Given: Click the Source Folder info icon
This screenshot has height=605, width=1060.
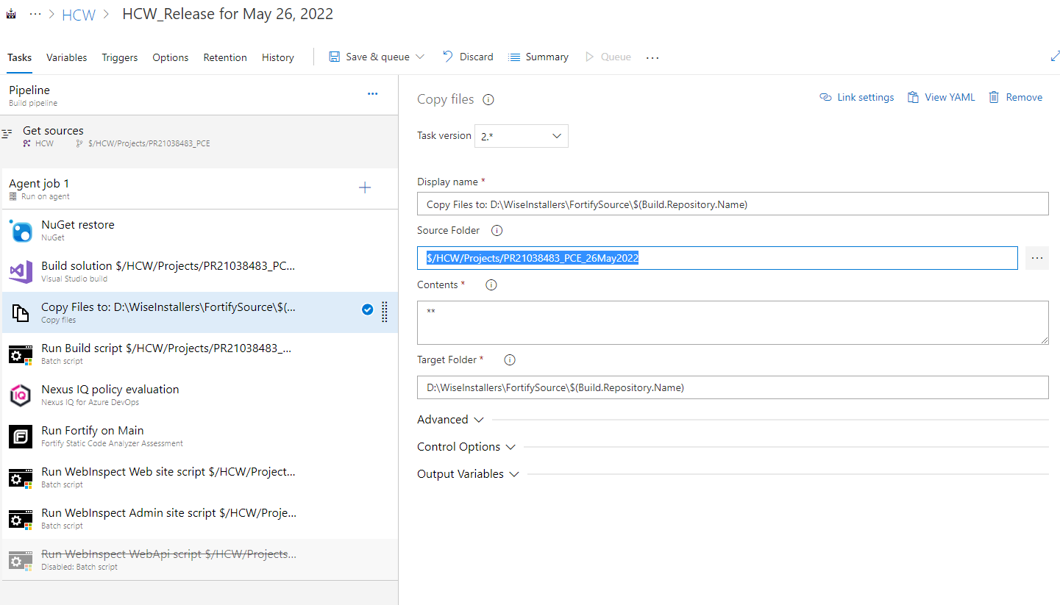Looking at the screenshot, I should (x=497, y=231).
